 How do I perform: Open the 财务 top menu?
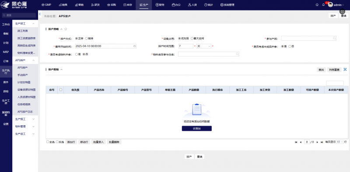coord(160,5)
